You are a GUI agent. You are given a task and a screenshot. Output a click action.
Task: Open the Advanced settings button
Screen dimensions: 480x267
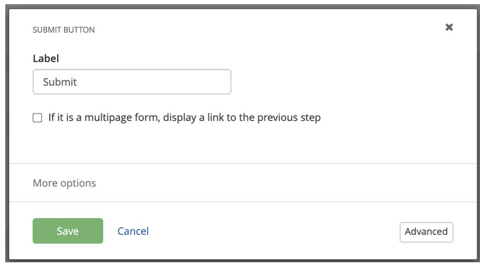click(x=426, y=231)
